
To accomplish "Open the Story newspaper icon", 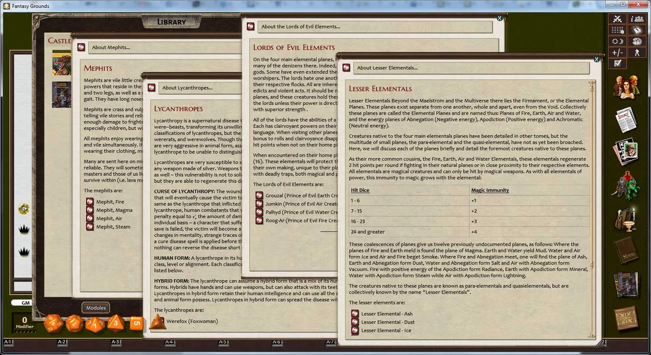I will [626, 119].
